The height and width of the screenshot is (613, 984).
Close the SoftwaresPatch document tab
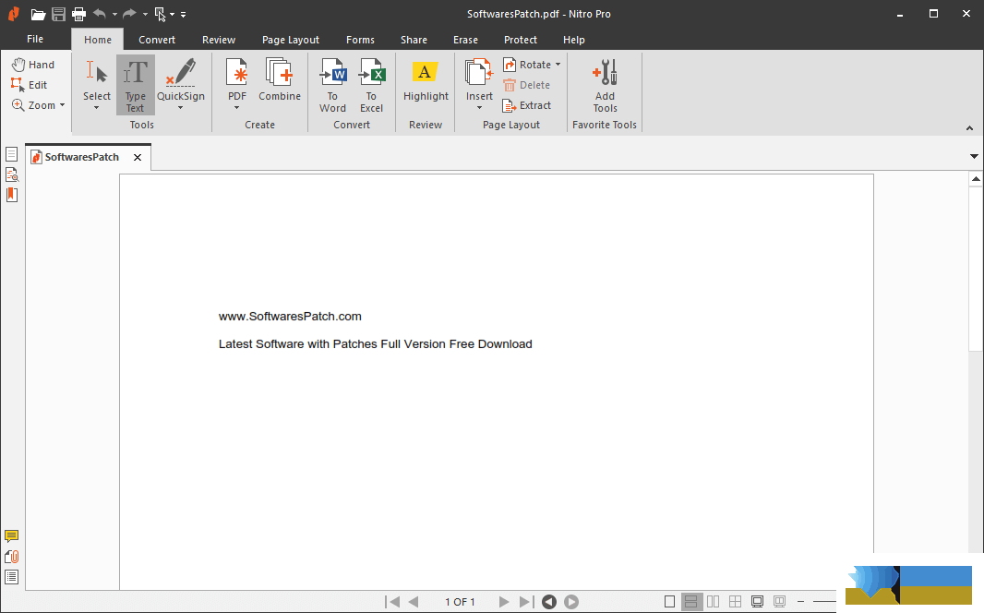tap(138, 158)
